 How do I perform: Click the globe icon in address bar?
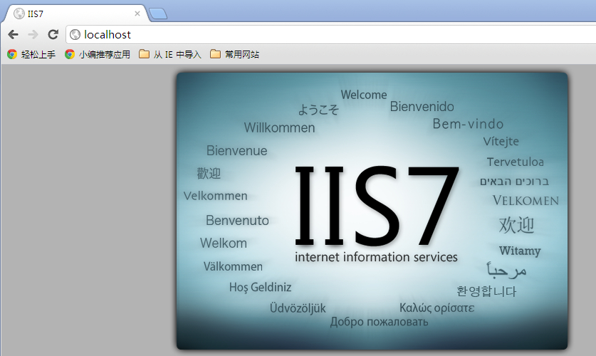tap(75, 35)
